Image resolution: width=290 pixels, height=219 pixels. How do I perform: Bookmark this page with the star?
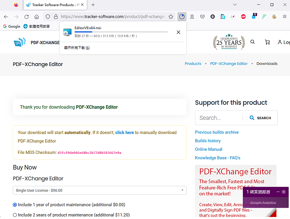tap(171, 17)
